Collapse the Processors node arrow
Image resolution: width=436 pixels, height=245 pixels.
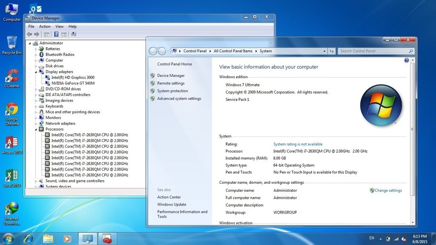tap(36, 129)
